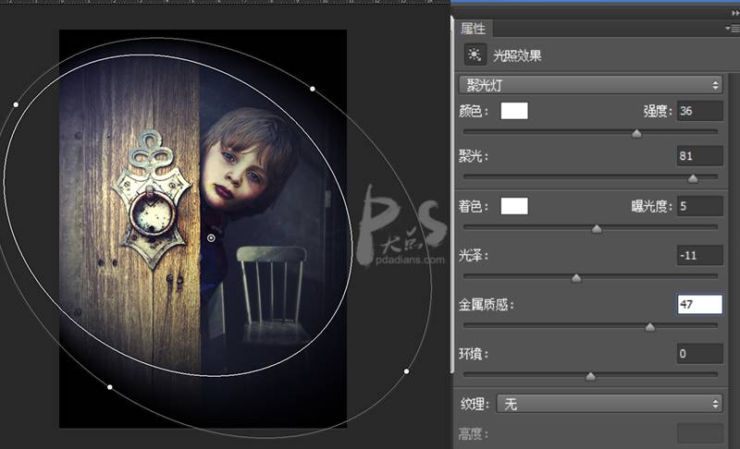Click the spotlight center point on canvas

pyautogui.click(x=211, y=238)
